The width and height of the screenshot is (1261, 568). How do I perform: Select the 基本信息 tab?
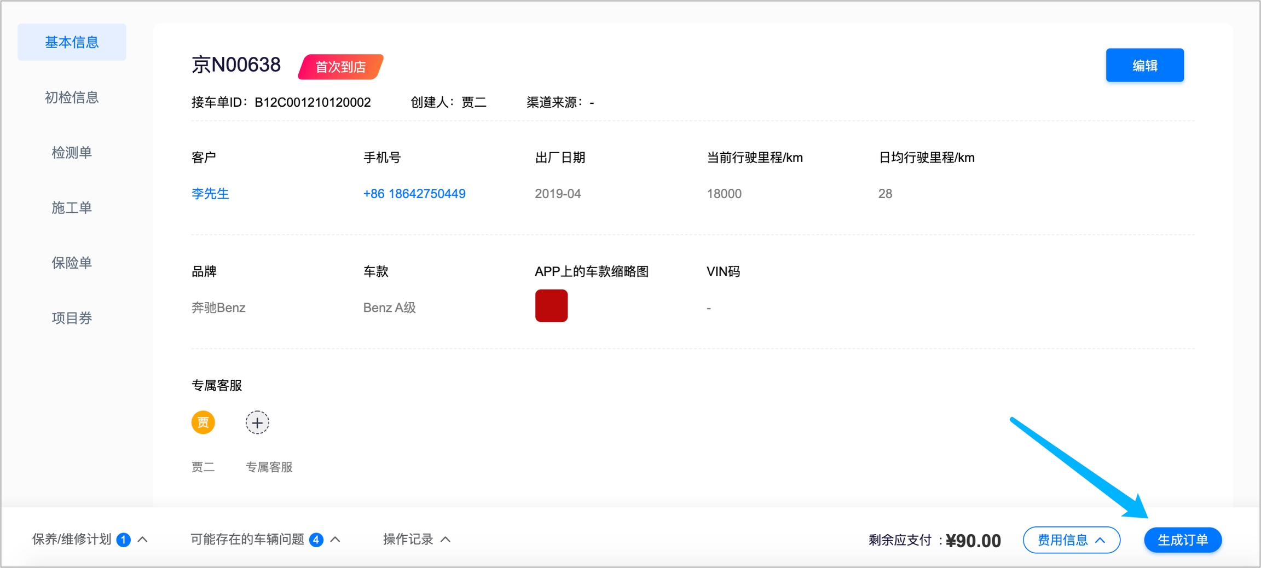[72, 42]
